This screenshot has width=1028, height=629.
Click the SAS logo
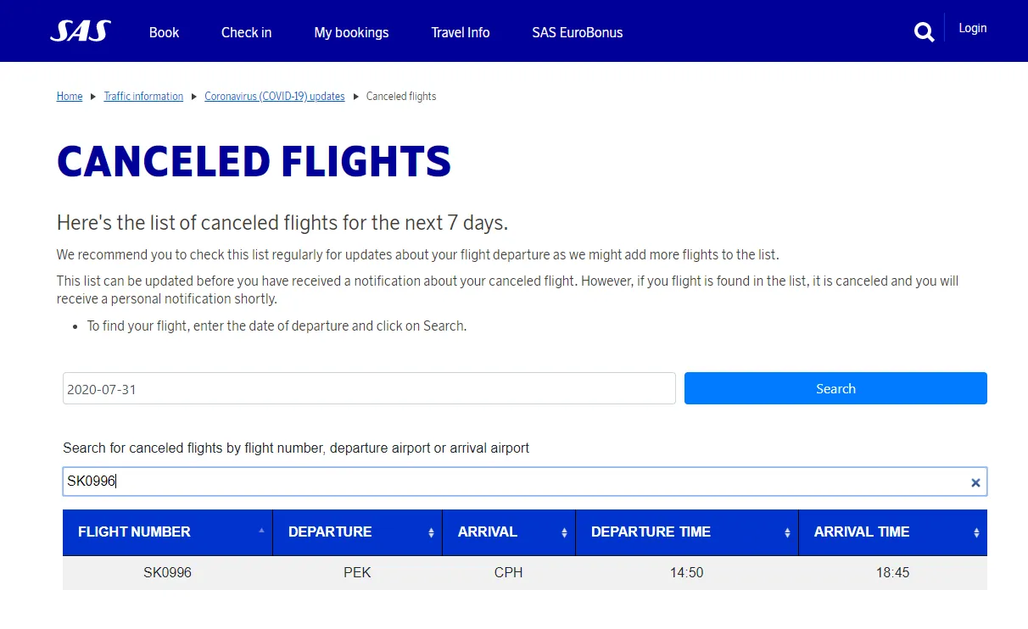[x=81, y=31]
